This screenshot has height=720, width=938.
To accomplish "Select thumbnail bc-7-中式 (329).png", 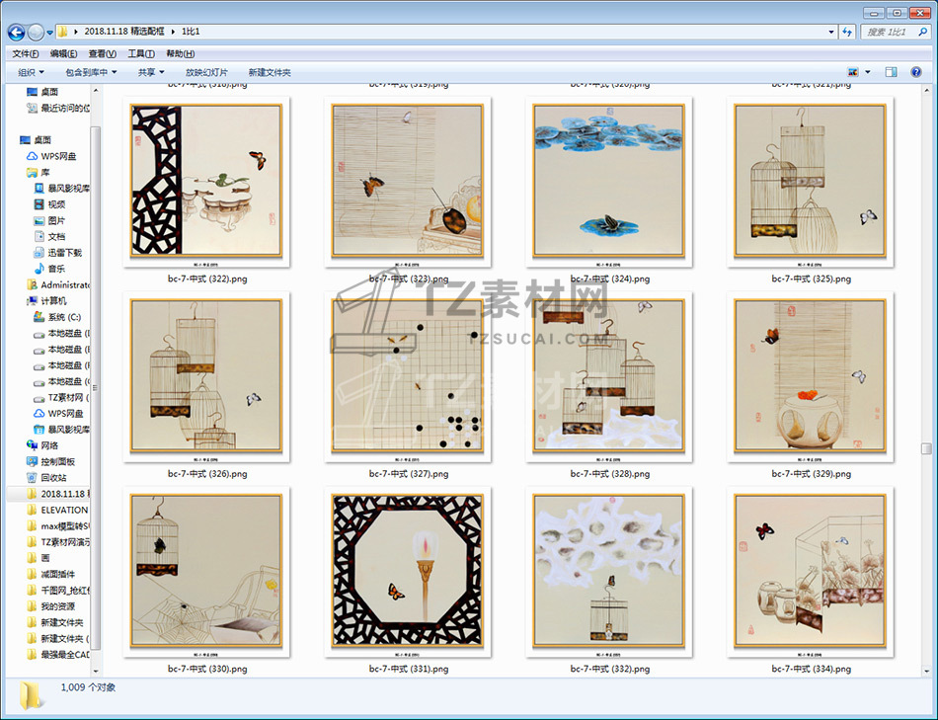I will (810, 376).
